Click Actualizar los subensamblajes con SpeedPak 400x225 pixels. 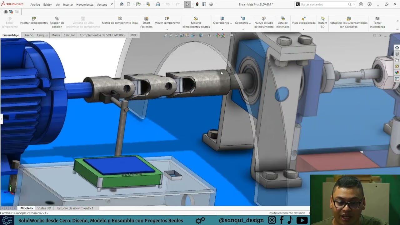(348, 22)
